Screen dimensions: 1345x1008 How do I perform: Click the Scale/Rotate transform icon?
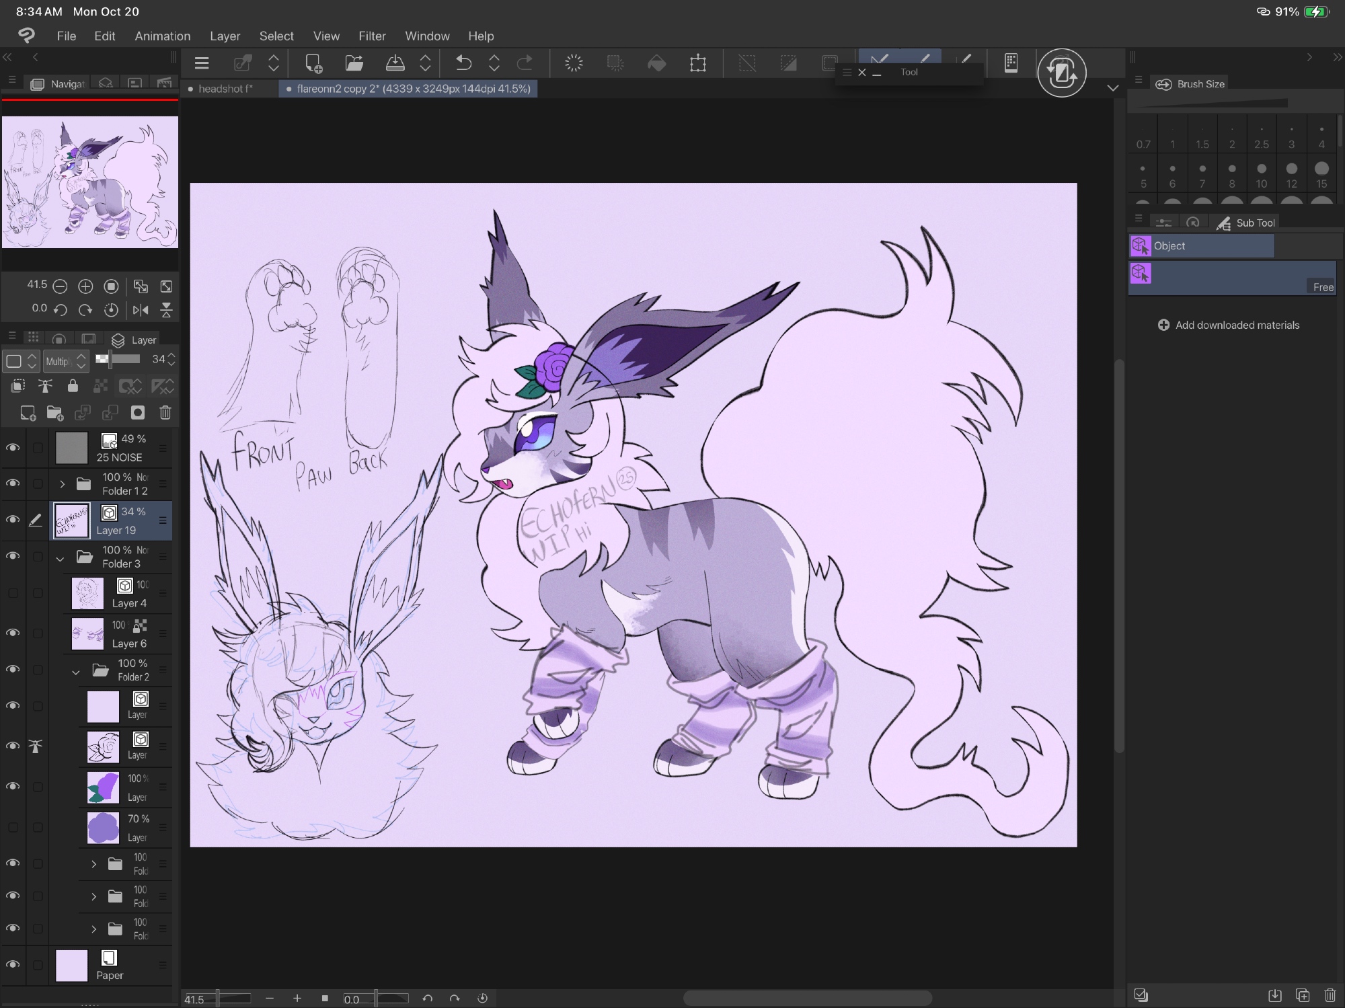pyautogui.click(x=698, y=63)
